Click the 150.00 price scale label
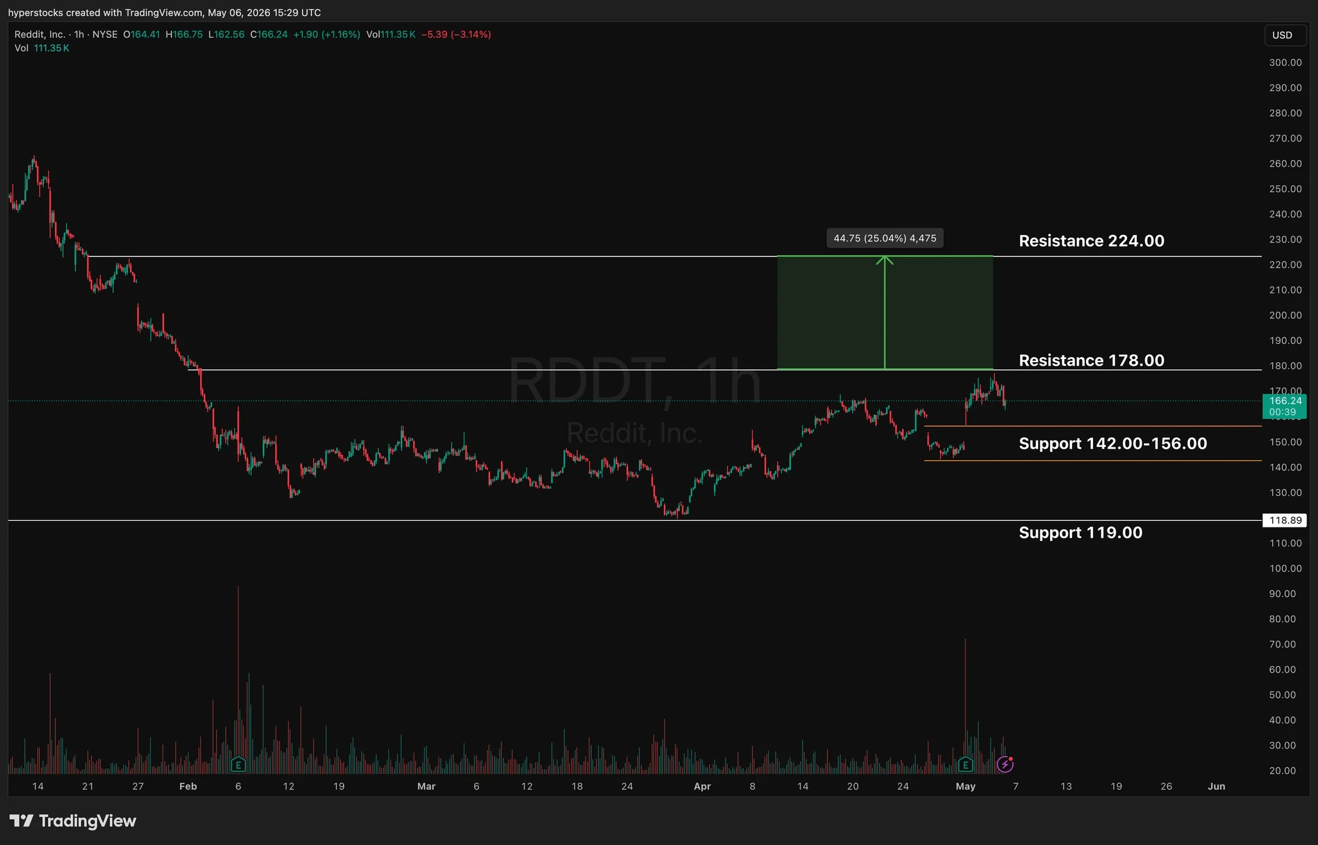1318x845 pixels. pos(1286,442)
